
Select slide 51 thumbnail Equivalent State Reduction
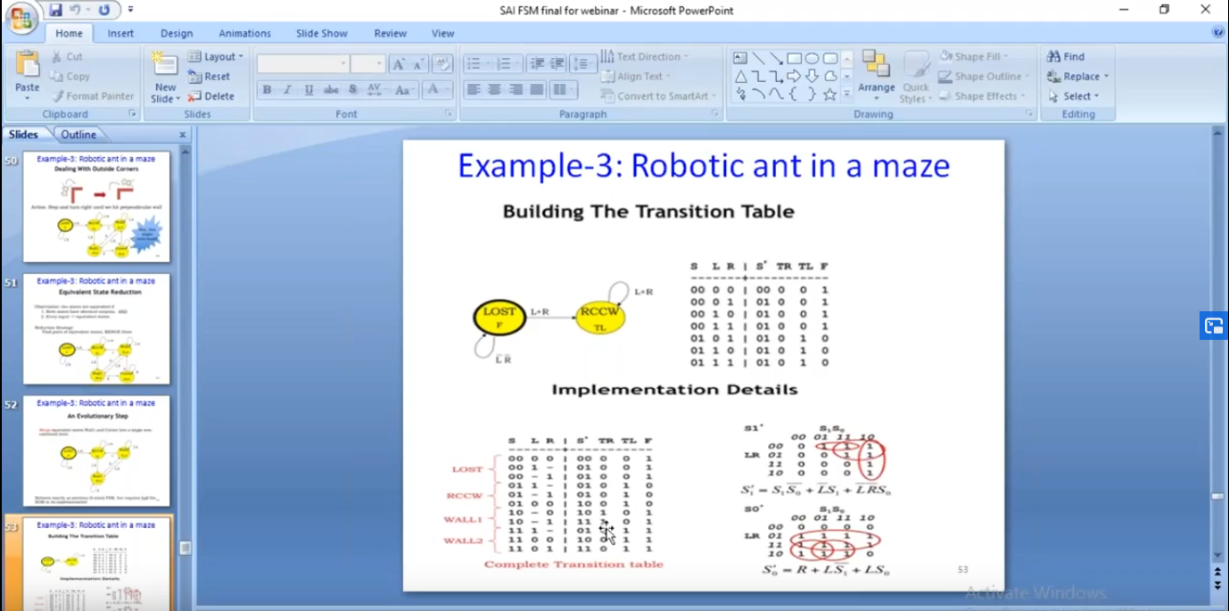coord(96,328)
